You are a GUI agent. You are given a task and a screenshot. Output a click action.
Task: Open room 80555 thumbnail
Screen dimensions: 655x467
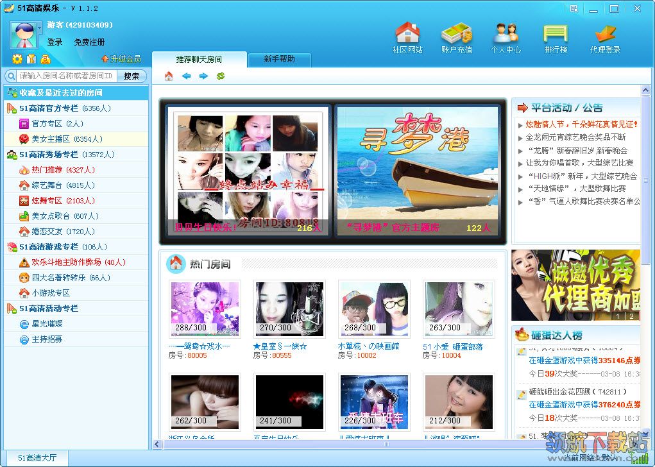[289, 309]
